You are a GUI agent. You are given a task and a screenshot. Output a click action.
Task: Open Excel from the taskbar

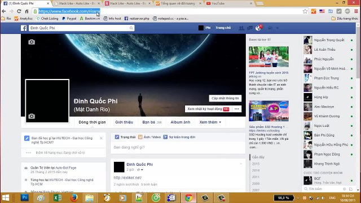58,198
